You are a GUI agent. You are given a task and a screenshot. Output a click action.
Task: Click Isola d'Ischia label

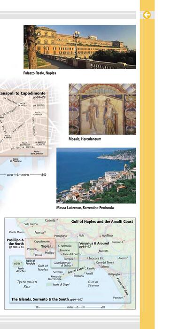click(21, 270)
